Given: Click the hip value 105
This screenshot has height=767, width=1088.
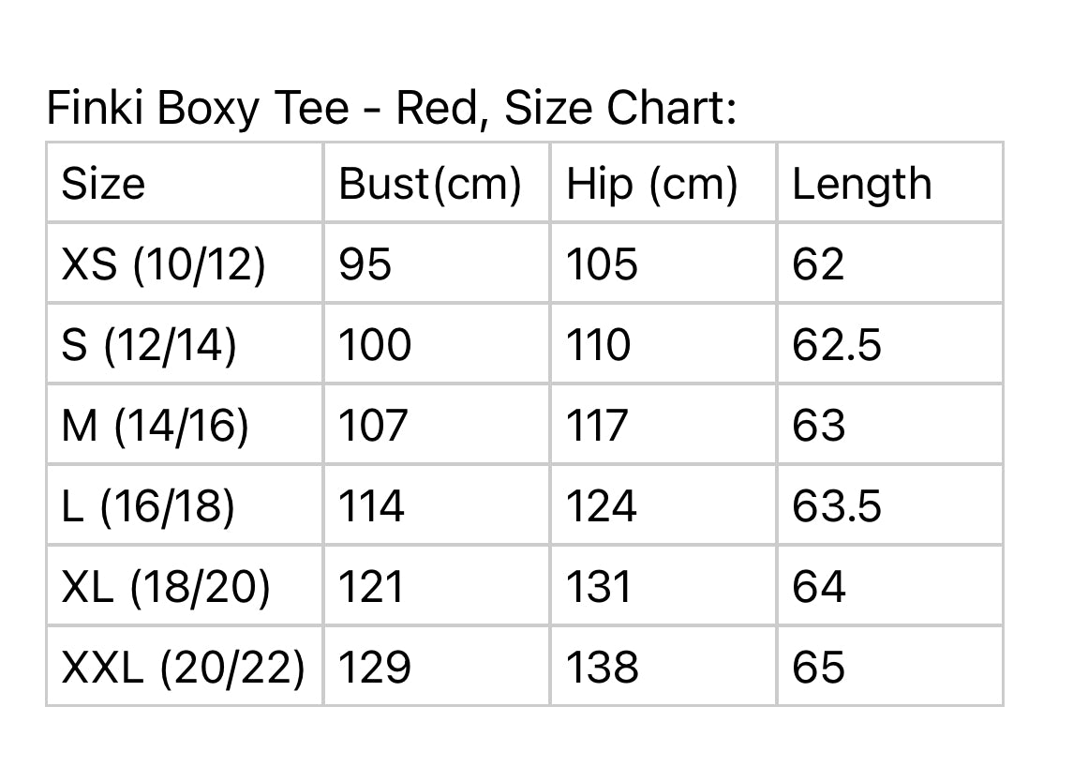Looking at the screenshot, I should 602,264.
